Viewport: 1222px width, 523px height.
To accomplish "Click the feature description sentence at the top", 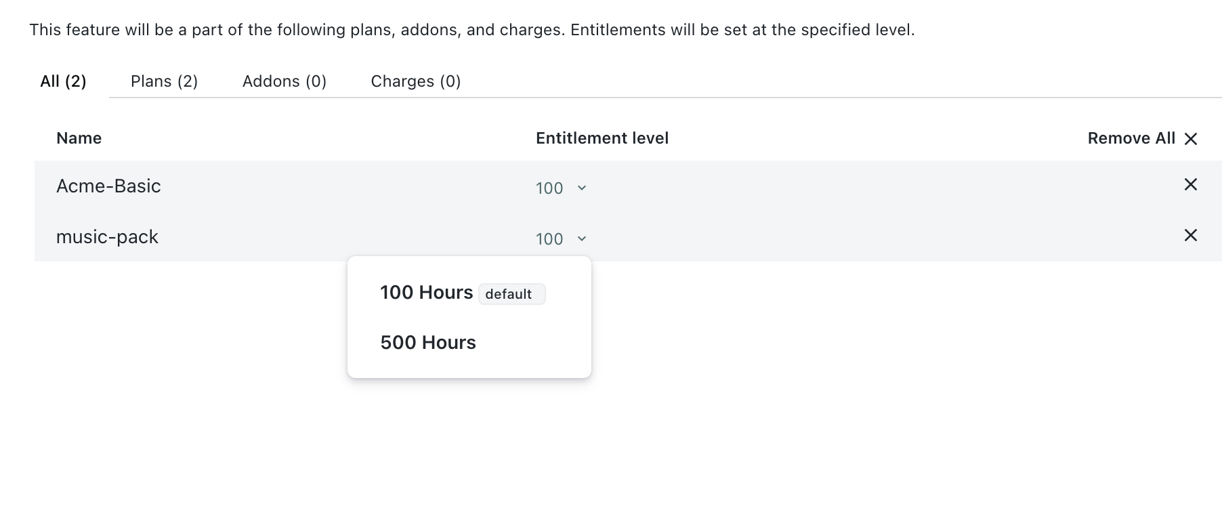I will 471,30.
